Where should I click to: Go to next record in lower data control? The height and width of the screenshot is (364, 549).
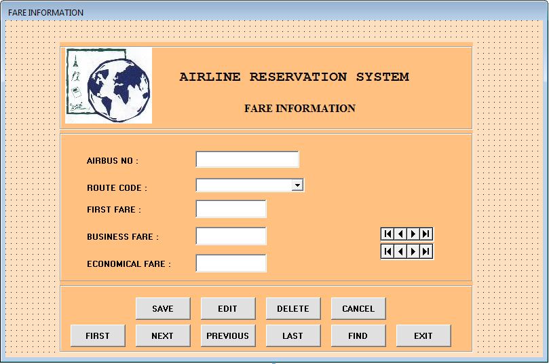tap(413, 251)
